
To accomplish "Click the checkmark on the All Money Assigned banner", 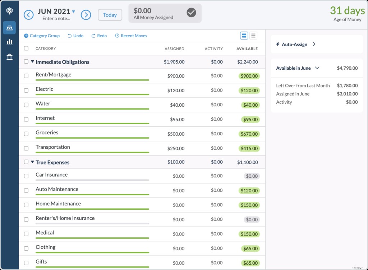I will [191, 13].
